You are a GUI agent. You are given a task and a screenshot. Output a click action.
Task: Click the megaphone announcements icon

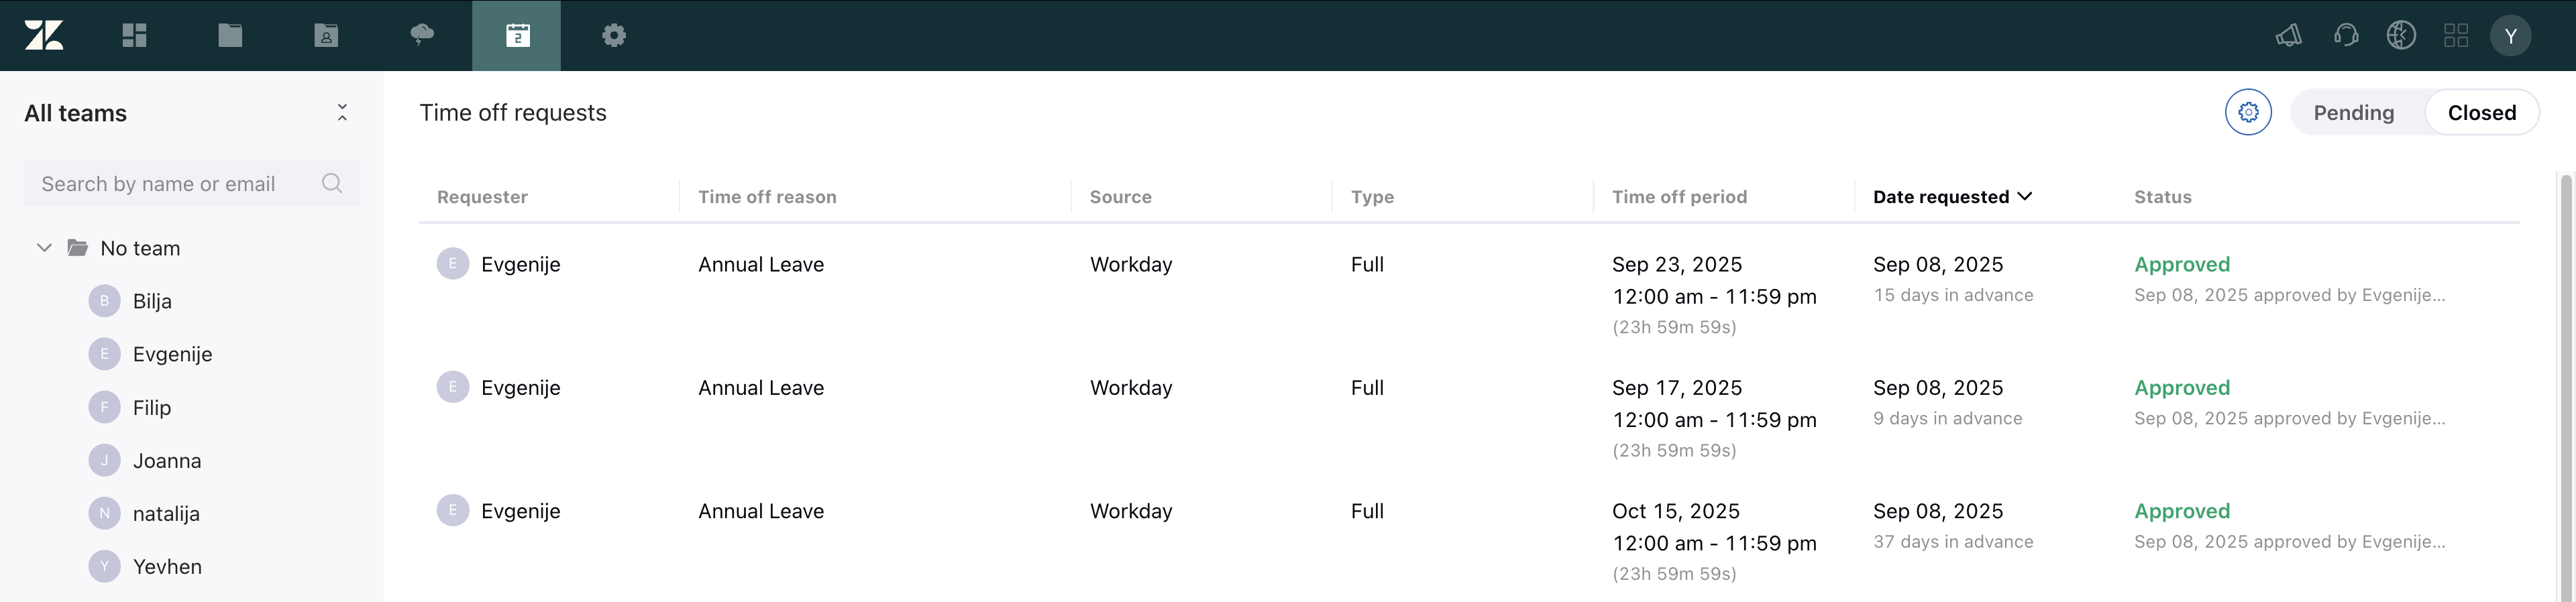(2288, 35)
